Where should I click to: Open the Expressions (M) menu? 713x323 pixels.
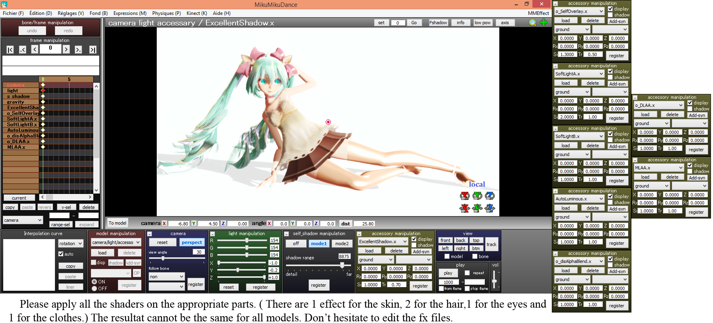click(130, 13)
